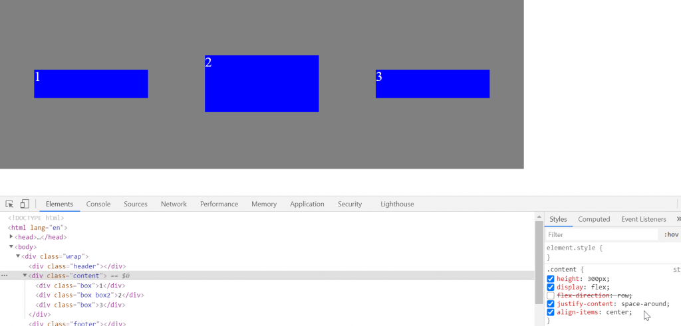Viewport: 681px width, 326px height.
Task: Select the div class header node
Action: tap(77, 266)
